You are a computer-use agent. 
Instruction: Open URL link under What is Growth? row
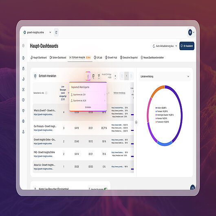click(44, 115)
